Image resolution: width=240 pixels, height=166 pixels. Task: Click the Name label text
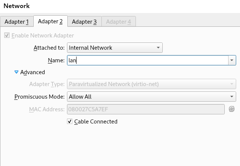56,60
